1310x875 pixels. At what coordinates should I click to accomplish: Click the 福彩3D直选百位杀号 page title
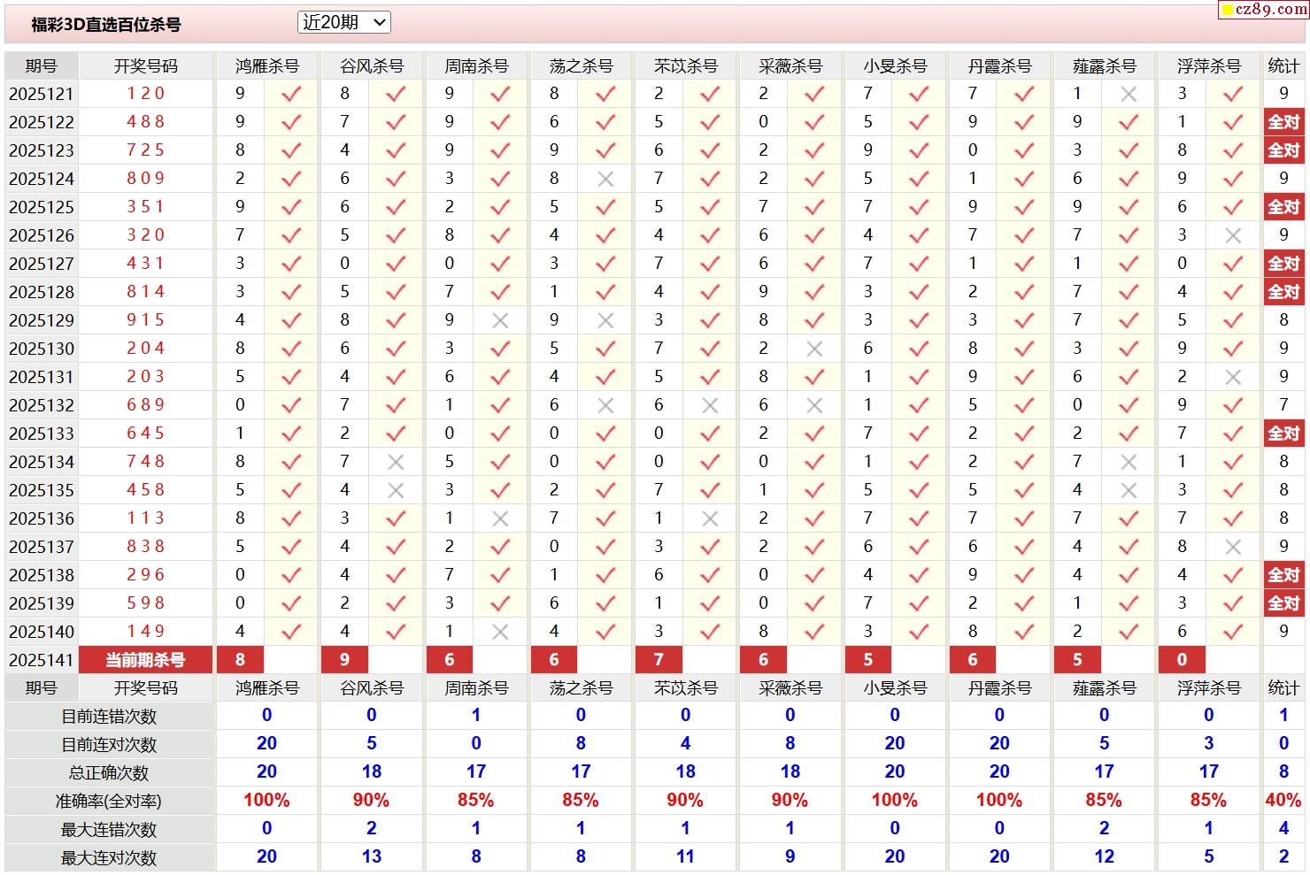click(x=106, y=25)
